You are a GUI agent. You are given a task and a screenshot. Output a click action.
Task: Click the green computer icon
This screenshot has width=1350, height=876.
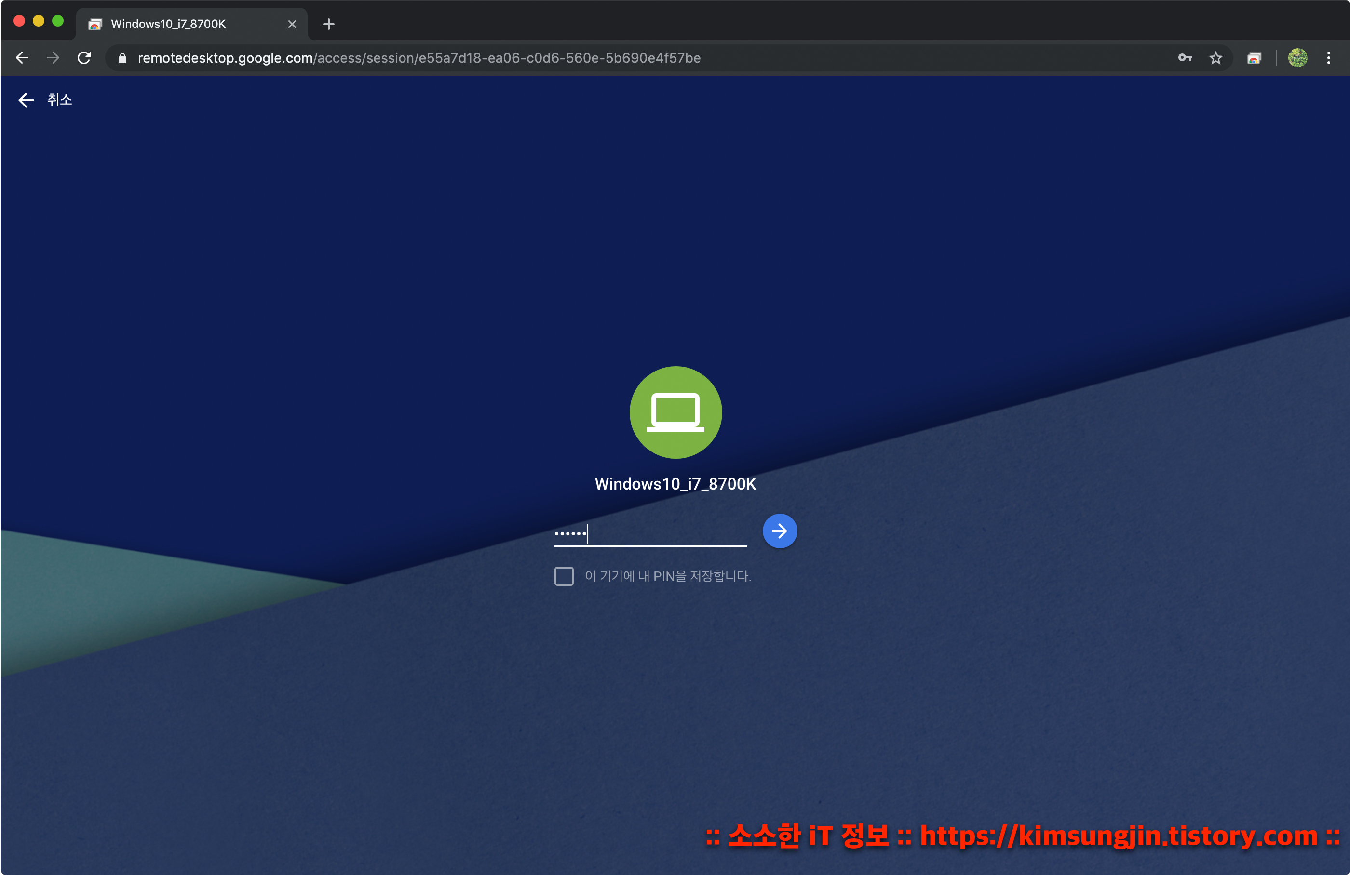tap(675, 412)
